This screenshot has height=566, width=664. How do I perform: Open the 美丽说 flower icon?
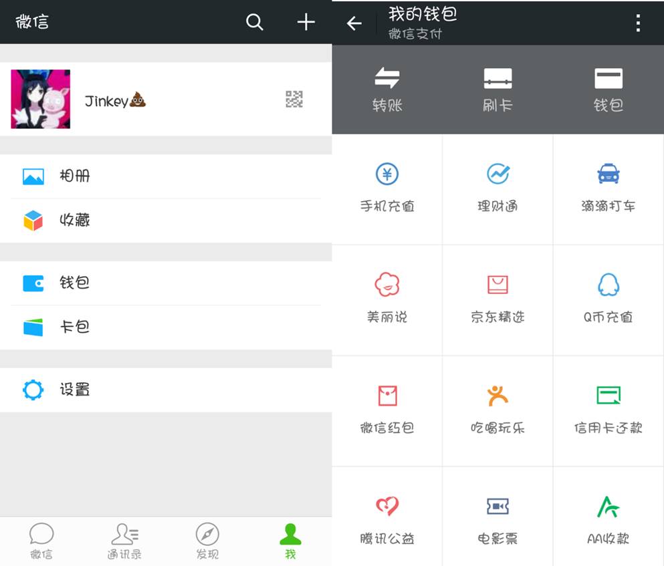387,285
